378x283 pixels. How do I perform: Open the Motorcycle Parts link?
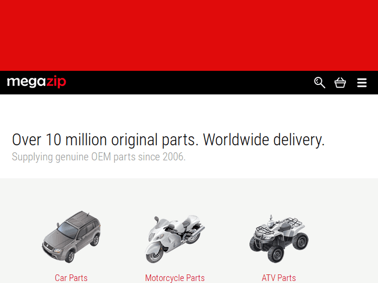(175, 278)
